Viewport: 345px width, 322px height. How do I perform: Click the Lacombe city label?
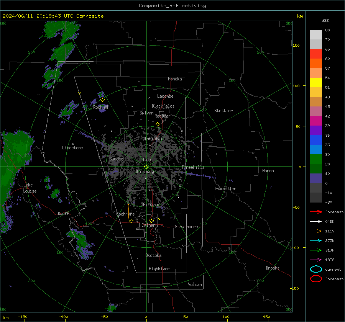165,96
